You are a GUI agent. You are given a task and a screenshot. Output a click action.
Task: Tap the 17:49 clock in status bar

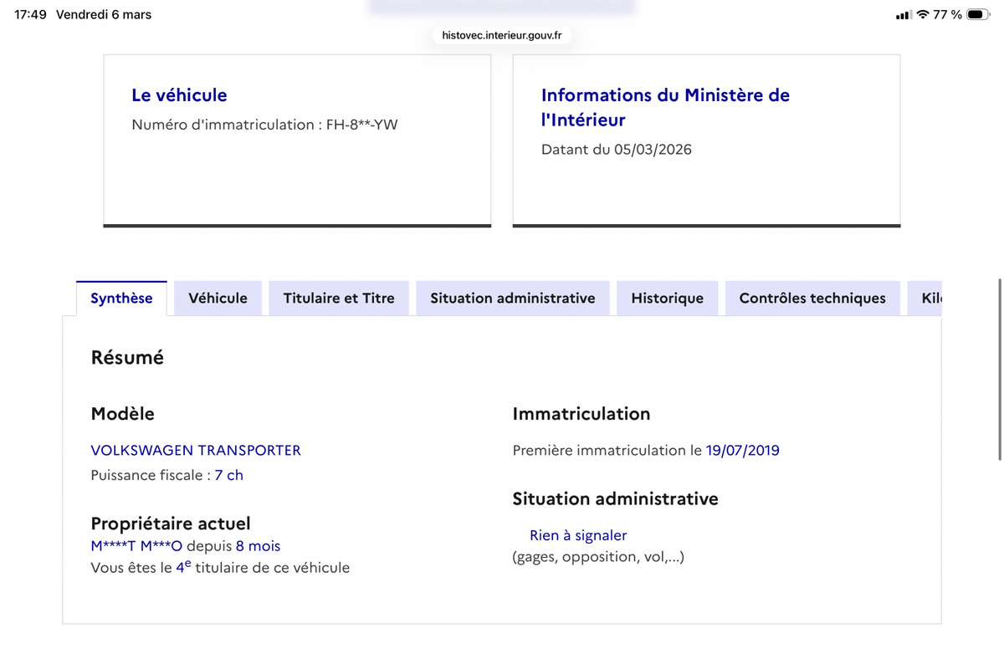(x=30, y=14)
